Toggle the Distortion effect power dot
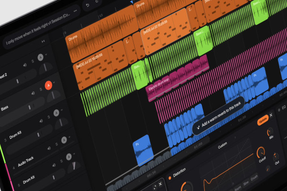 [170, 178]
